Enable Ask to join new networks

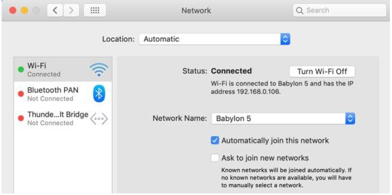pos(215,158)
